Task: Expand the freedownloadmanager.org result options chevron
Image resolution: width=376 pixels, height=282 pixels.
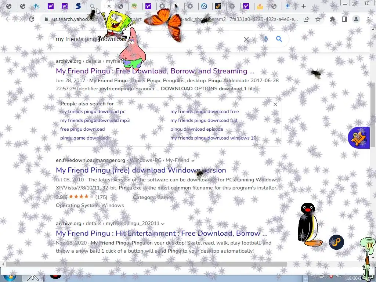Action: point(193,160)
